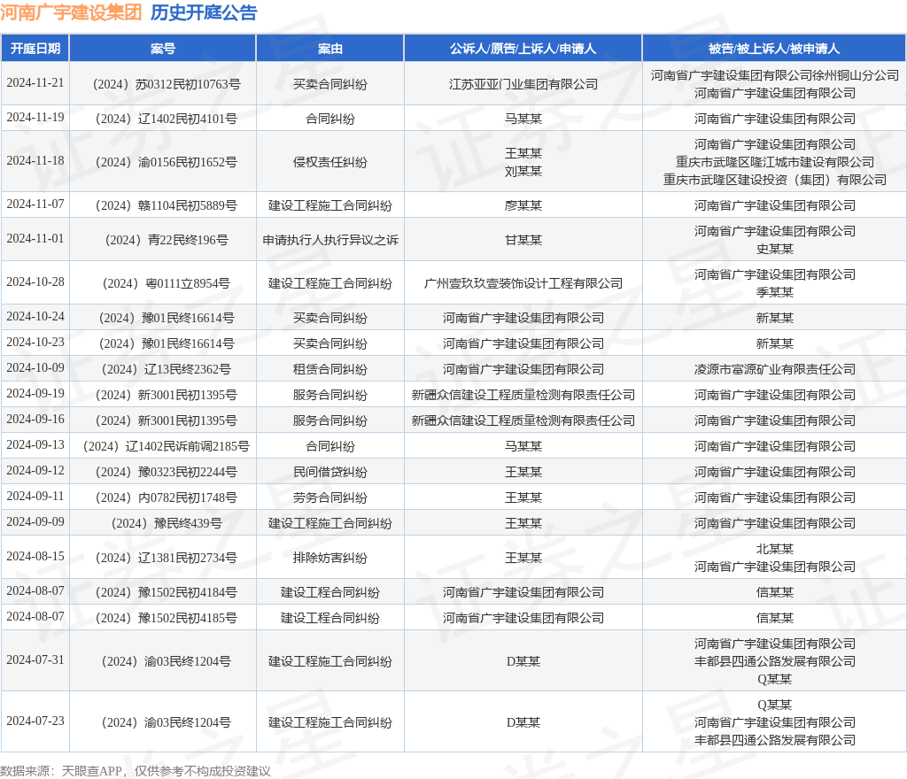The width and height of the screenshot is (907, 779).
Task: Click the data source note 天眼查APP
Action: click(91, 771)
